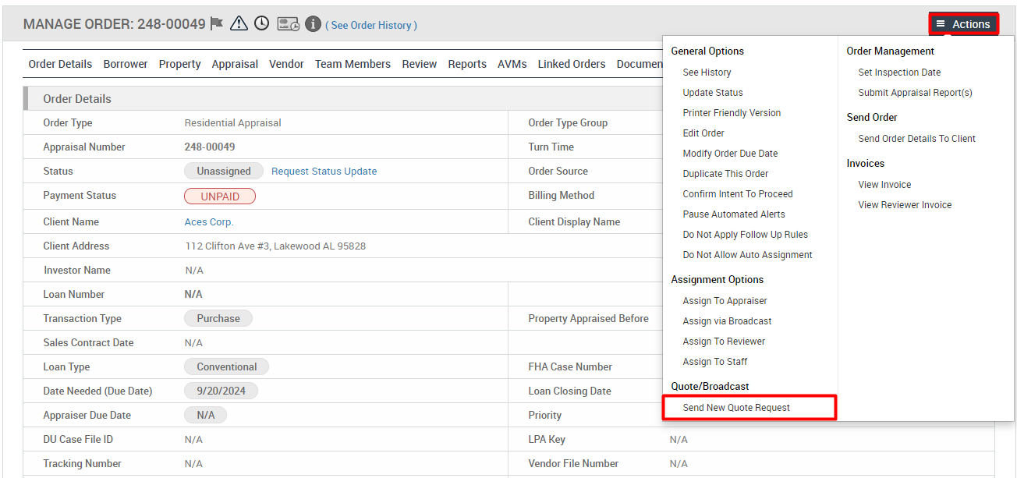Click the UNPAID payment status badge

[x=220, y=197]
